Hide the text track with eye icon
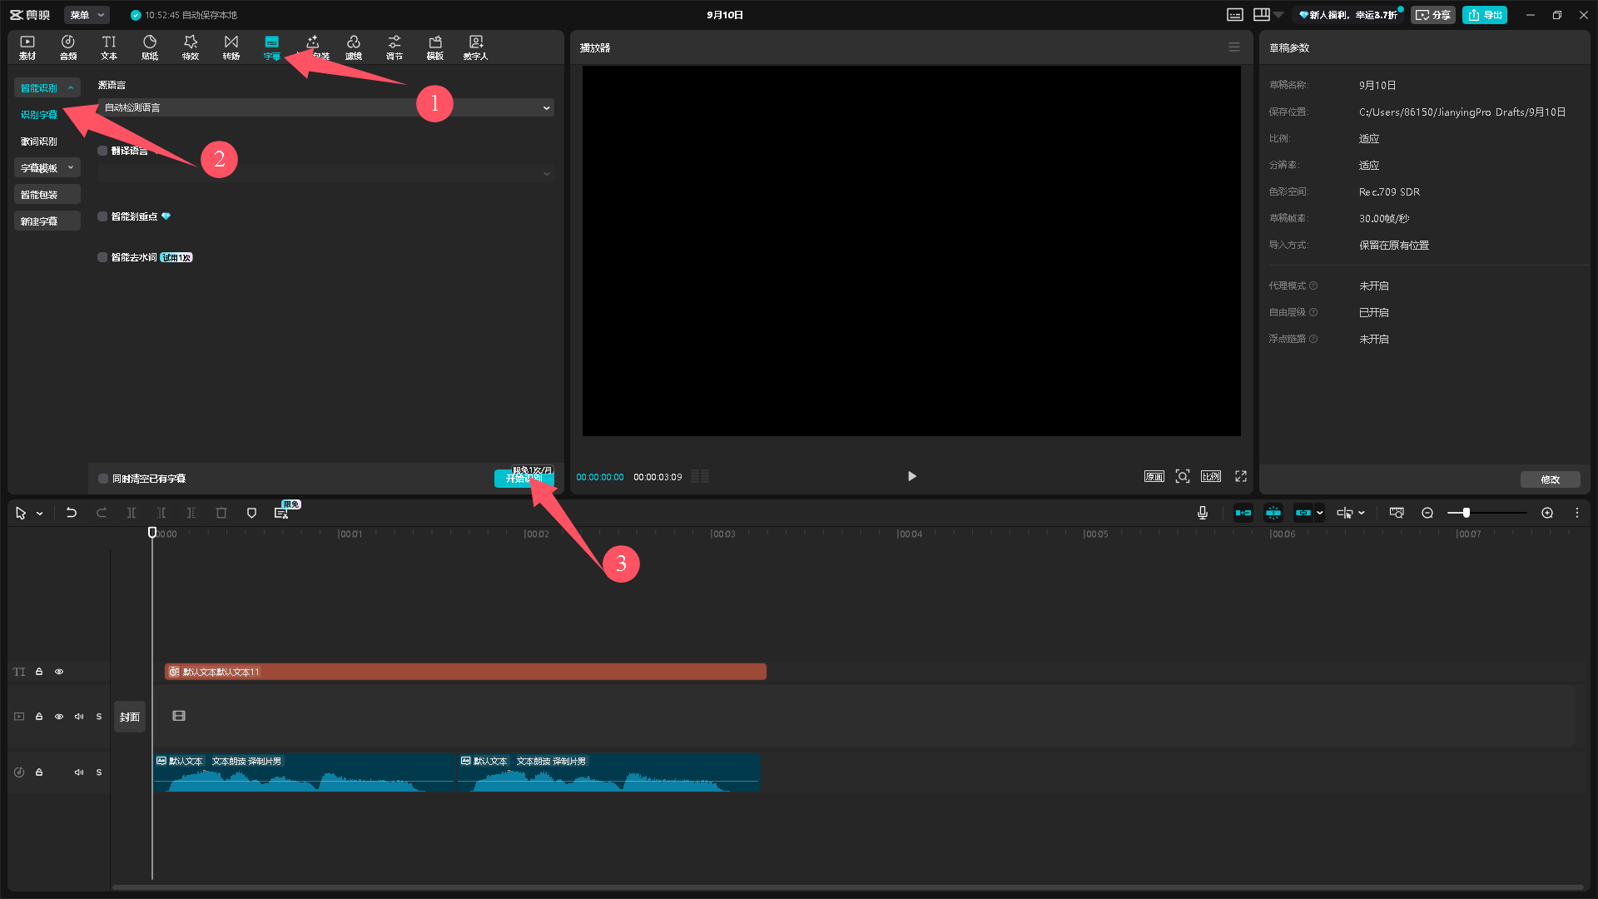This screenshot has height=899, width=1598. (x=59, y=672)
